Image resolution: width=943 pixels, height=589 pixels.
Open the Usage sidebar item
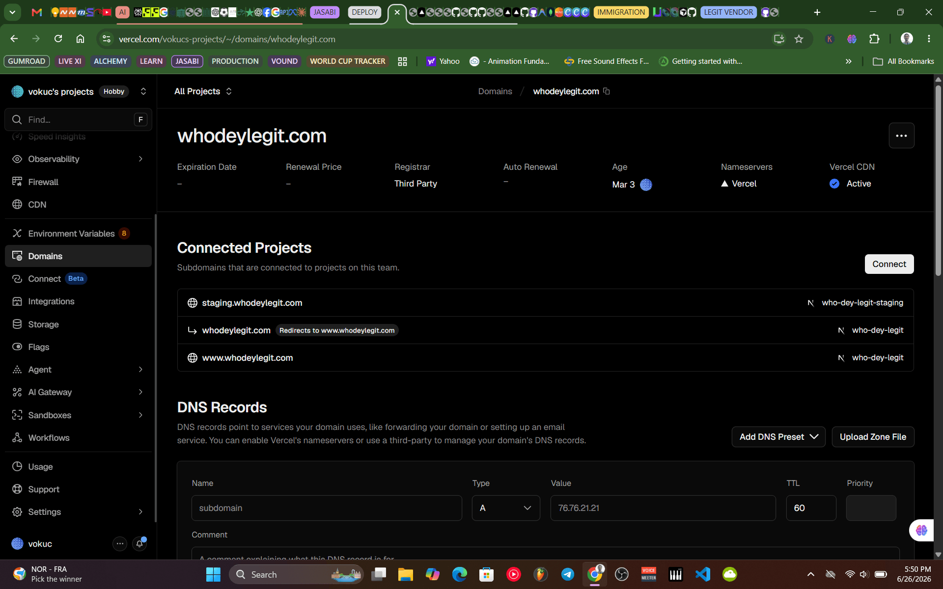tap(79, 467)
